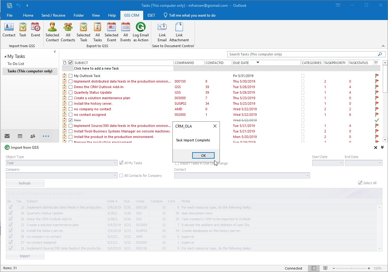
Task: Collapse the Import from GSS pane chevron
Action: click(382, 148)
